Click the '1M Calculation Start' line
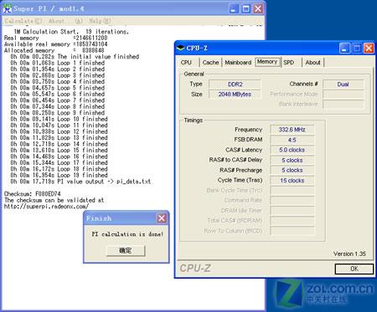Viewport: 377px width, 312px height. [x=71, y=32]
